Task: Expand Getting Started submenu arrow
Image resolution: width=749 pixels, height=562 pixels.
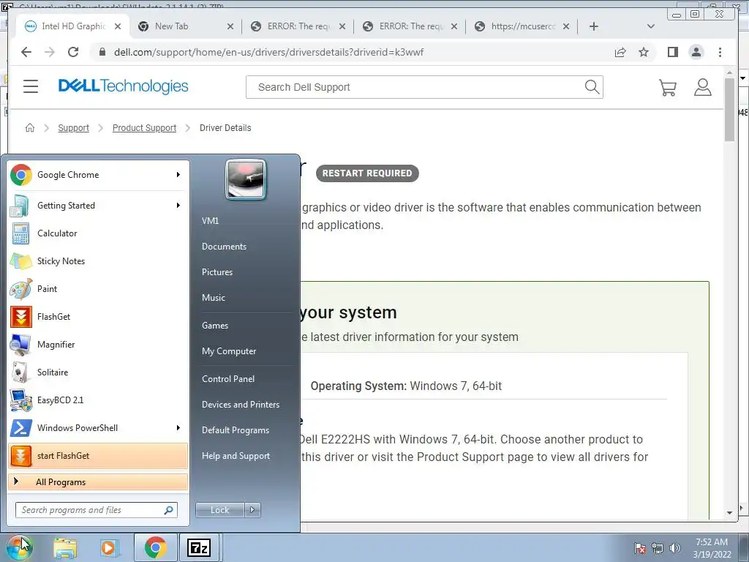Action: pyautogui.click(x=178, y=206)
